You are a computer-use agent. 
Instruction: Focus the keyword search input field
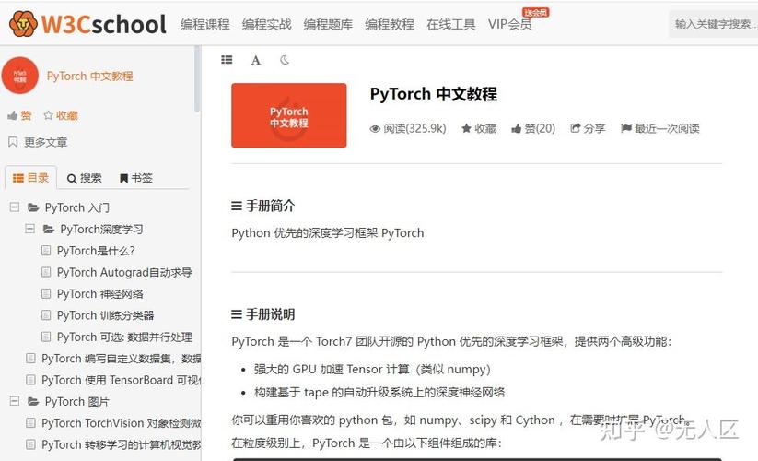pyautogui.click(x=714, y=24)
